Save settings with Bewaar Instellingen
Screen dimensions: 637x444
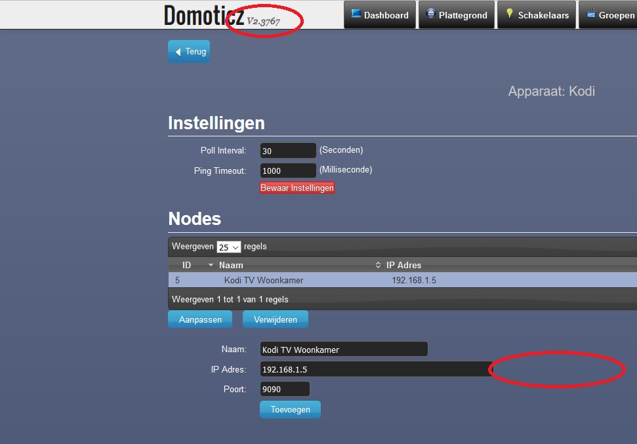(x=297, y=188)
